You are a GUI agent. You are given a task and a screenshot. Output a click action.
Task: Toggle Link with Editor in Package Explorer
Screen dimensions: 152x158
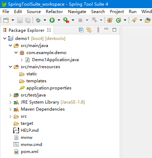(x=89, y=30)
